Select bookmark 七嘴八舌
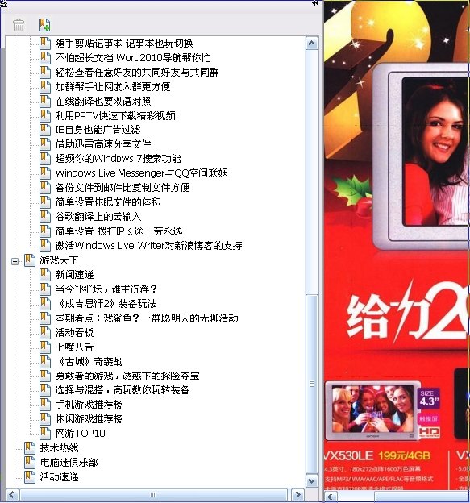The height and width of the screenshot is (503, 470). pyautogui.click(x=74, y=347)
